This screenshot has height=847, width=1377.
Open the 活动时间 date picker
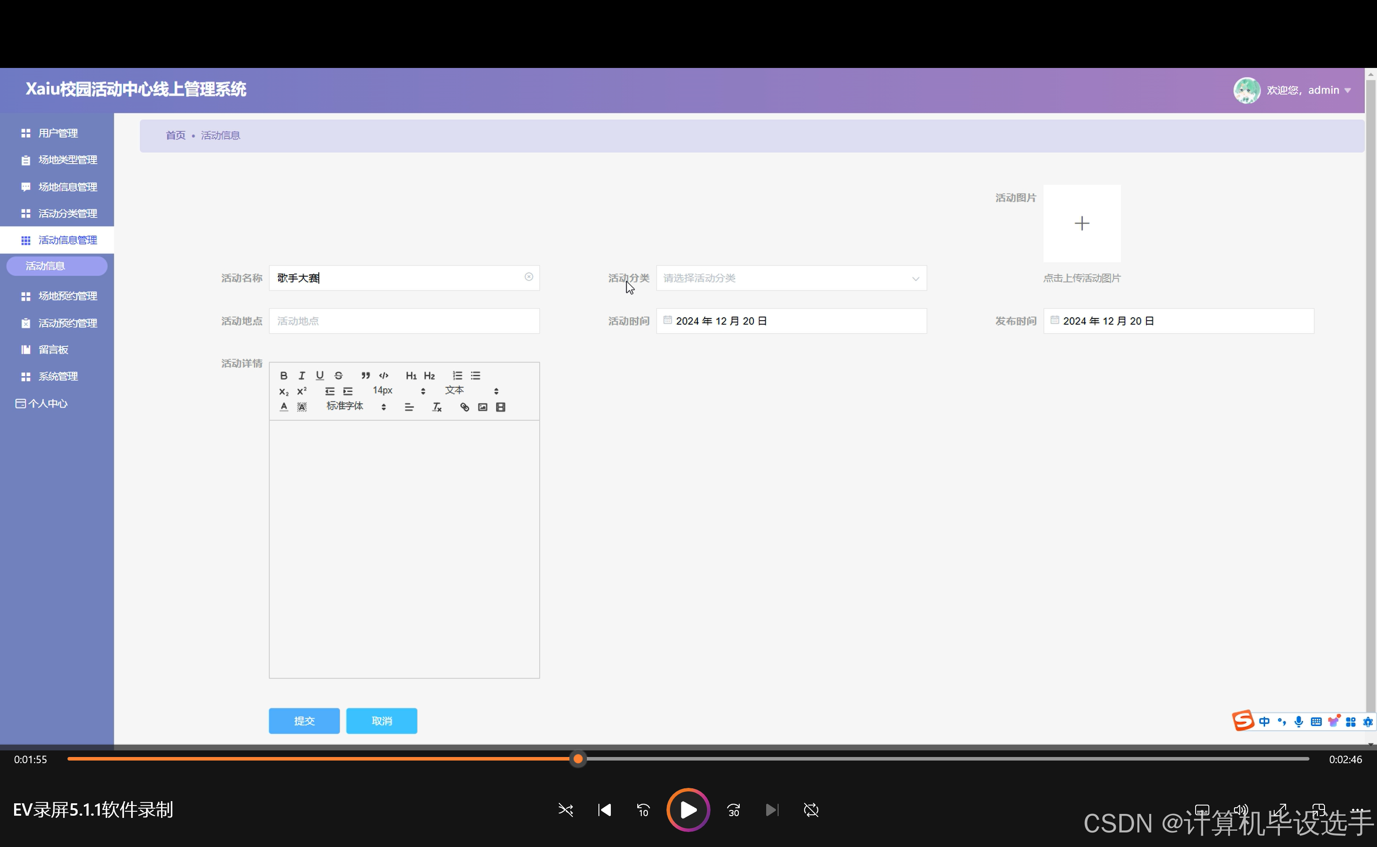[791, 321]
